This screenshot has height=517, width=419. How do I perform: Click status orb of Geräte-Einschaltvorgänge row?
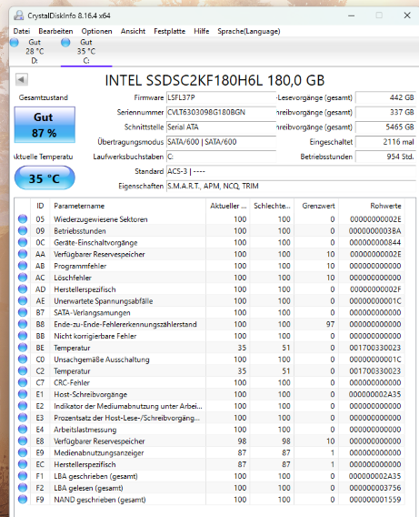[x=23, y=242]
